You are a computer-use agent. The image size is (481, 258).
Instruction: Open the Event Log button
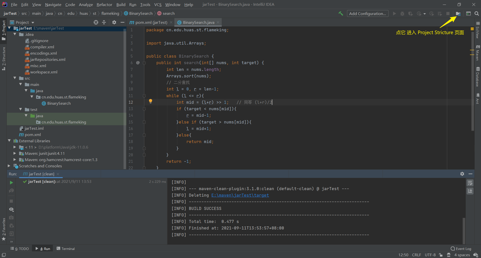tap(461, 248)
